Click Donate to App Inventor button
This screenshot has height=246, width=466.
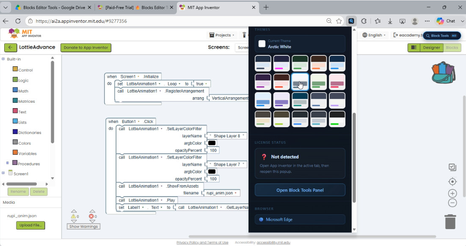[x=86, y=47]
